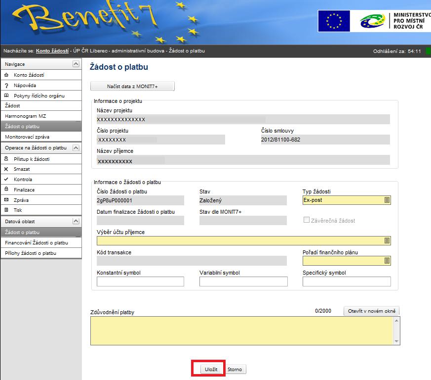Select Tisk to print
The image size is (431, 380).
pos(41,210)
